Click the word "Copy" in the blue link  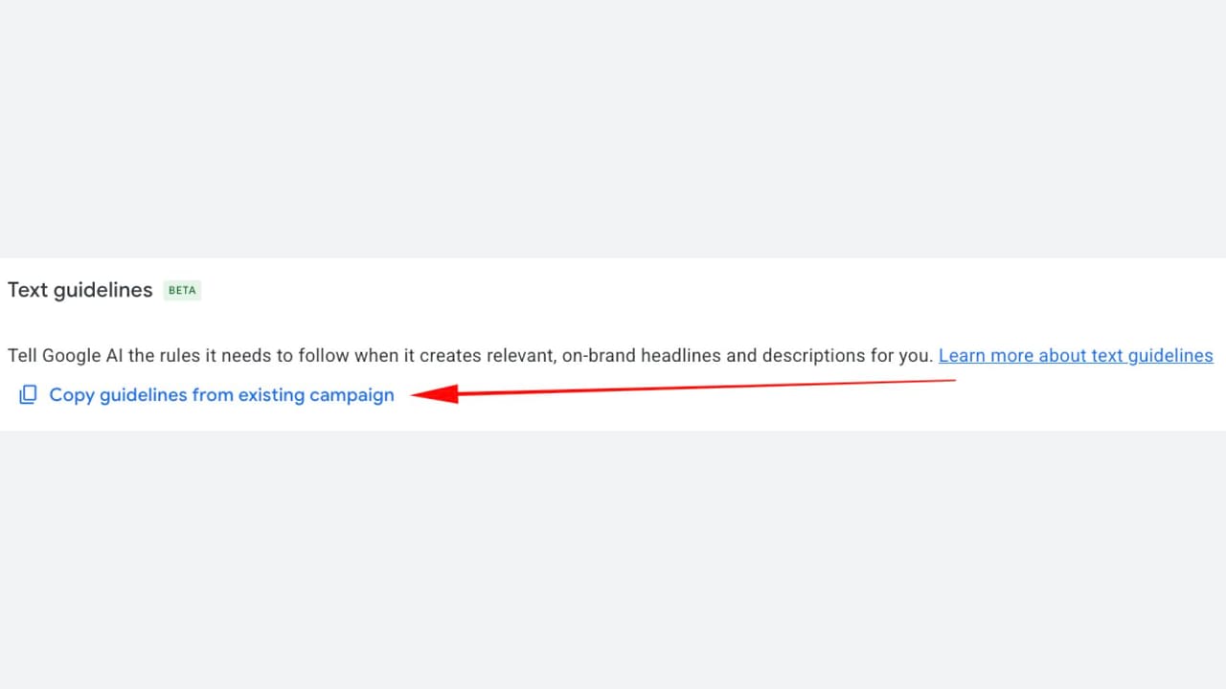pyautogui.click(x=72, y=394)
